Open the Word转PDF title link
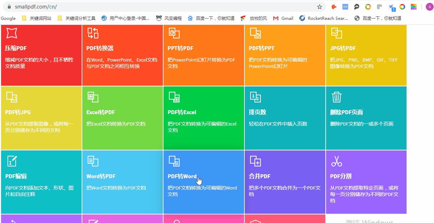Viewport: 434px width, 223px height. (x=101, y=176)
